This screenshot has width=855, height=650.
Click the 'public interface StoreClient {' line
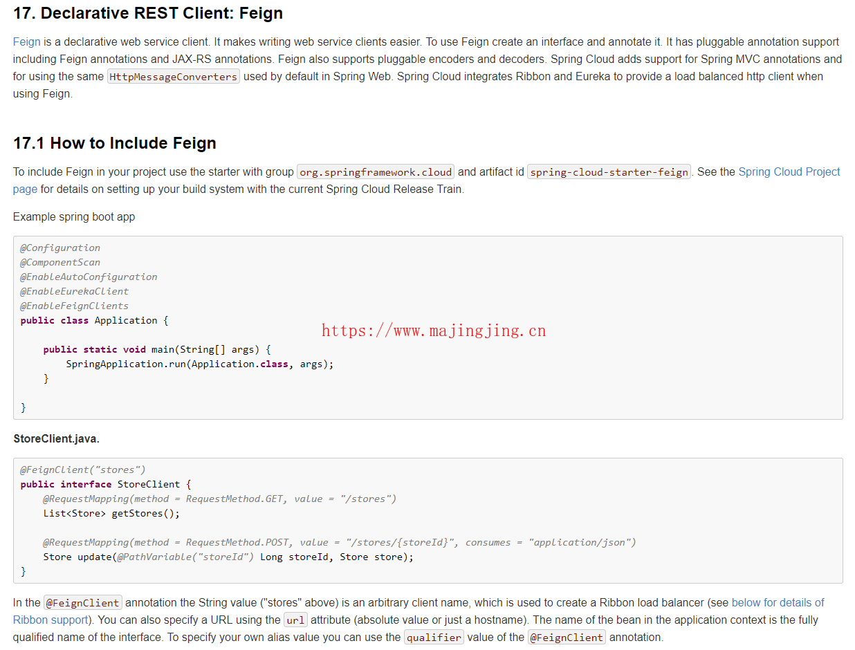[106, 484]
